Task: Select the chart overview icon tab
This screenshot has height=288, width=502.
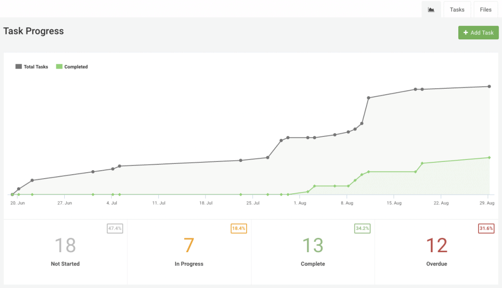Action: coord(431,9)
